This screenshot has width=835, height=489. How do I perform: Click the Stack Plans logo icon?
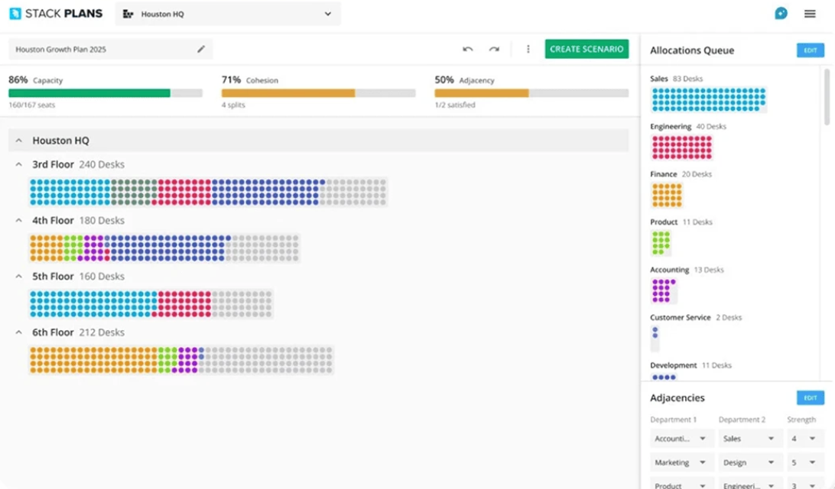click(15, 13)
